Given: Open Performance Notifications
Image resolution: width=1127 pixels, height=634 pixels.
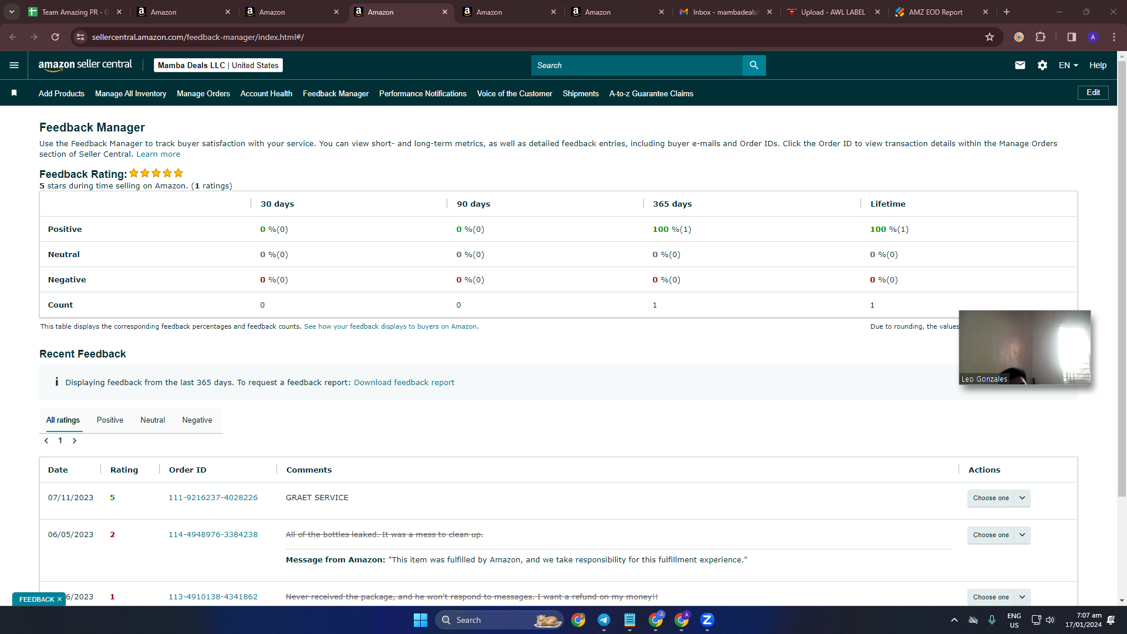Looking at the screenshot, I should pyautogui.click(x=423, y=93).
